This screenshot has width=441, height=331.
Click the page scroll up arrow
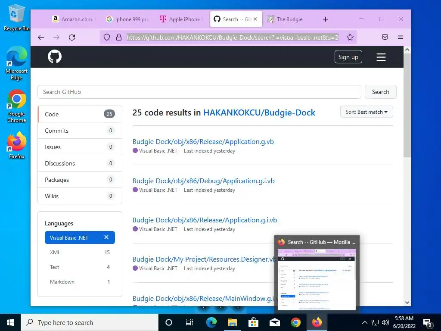407,50
